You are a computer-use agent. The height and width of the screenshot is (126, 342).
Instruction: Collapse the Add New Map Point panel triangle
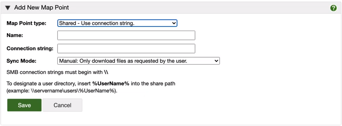click(8, 8)
